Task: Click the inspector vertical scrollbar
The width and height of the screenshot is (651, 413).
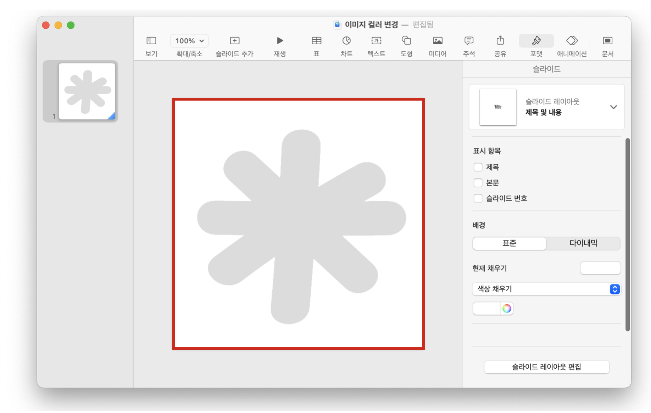Action: pyautogui.click(x=627, y=235)
